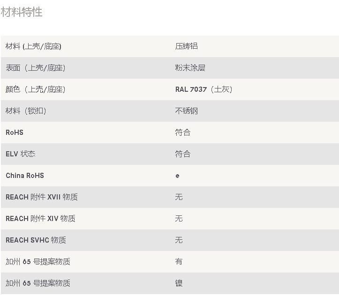Select the China RoHS value 'e'

pos(177,176)
